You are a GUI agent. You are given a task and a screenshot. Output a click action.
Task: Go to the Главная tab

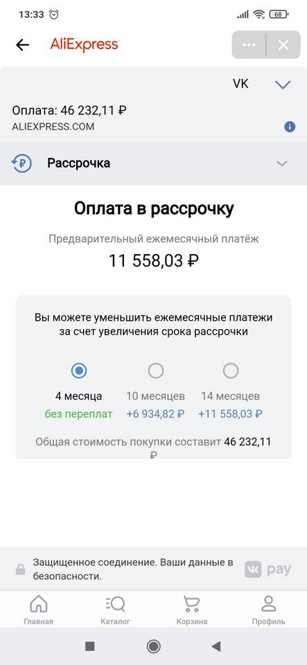pos(39,610)
